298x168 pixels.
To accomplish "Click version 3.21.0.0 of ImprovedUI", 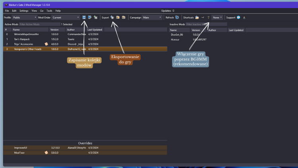I will 55,148.
